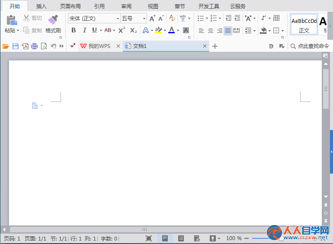Click the 100 % zoom level text
The width and height of the screenshot is (333, 244).
[x=234, y=238]
